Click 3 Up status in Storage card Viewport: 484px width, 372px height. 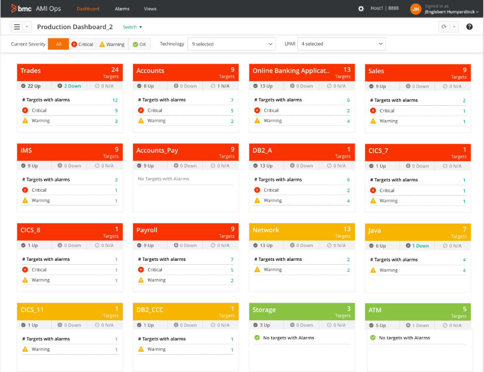(261, 325)
